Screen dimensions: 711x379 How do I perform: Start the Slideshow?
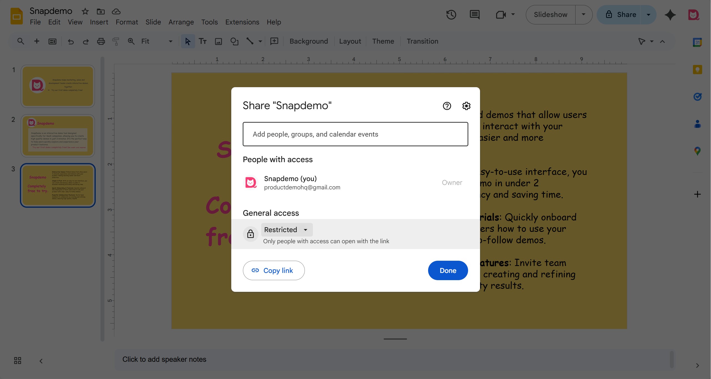click(x=551, y=15)
